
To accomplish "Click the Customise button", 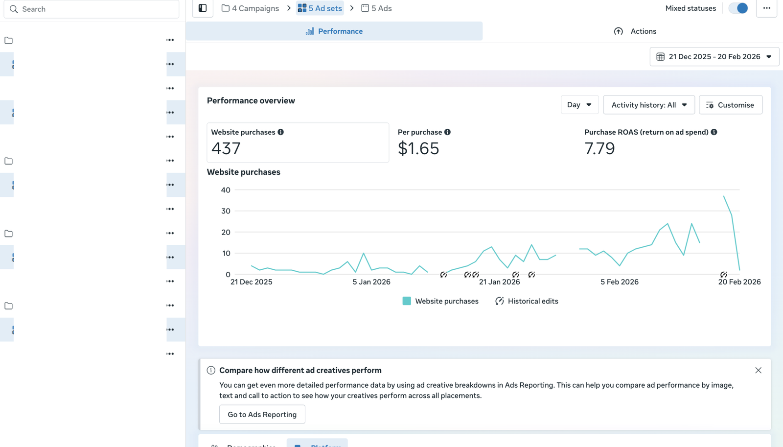I will click(x=730, y=105).
